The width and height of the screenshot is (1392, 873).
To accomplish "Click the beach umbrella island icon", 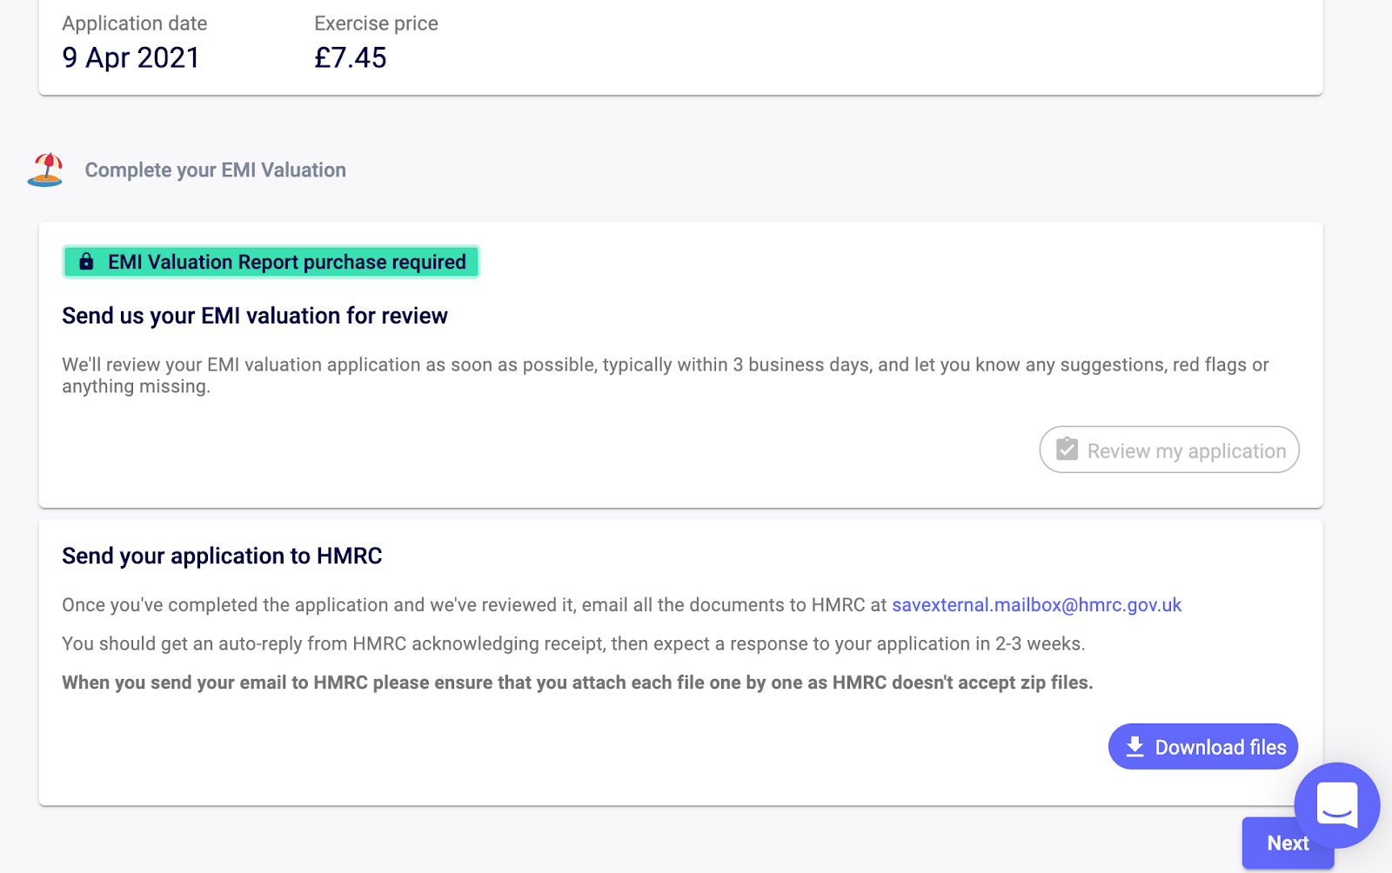I will pyautogui.click(x=45, y=170).
